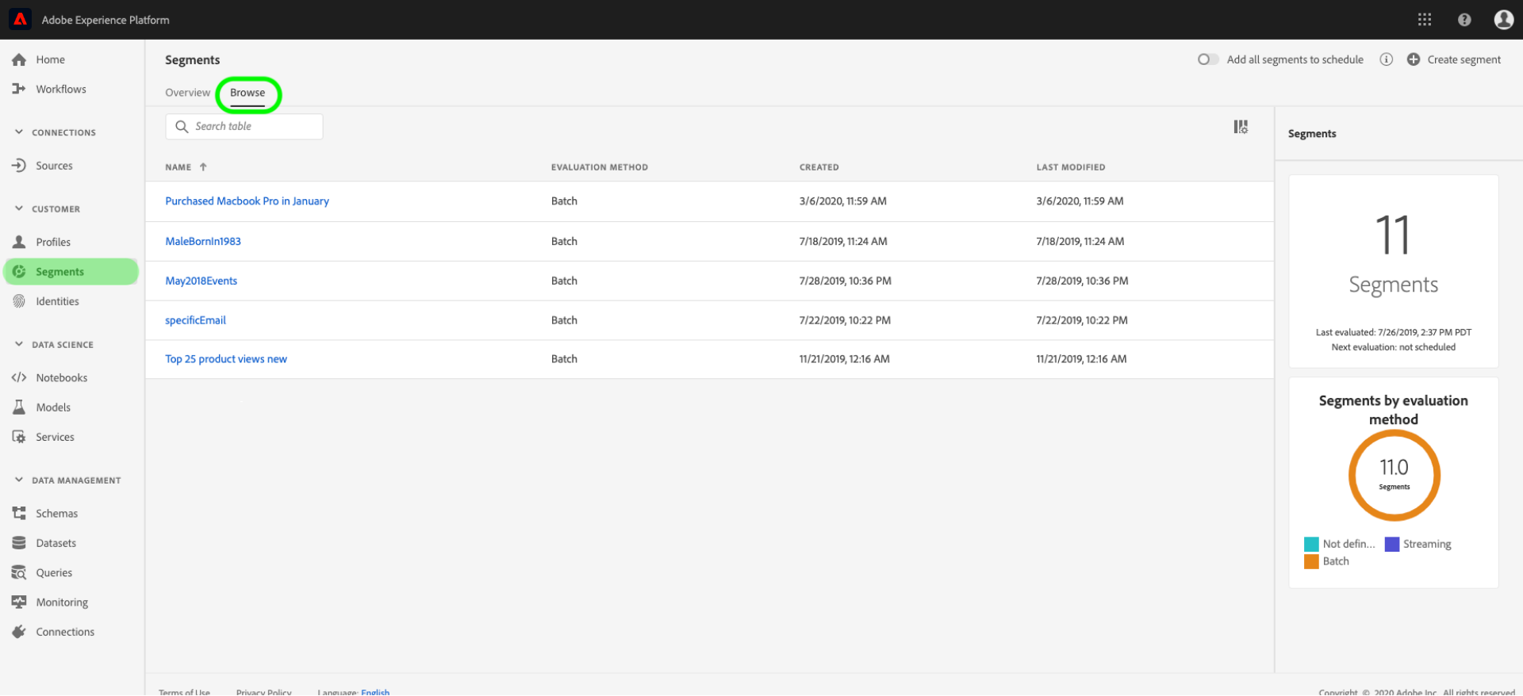Click the Streaming purple legend swatch
The width and height of the screenshot is (1523, 696).
coord(1391,544)
